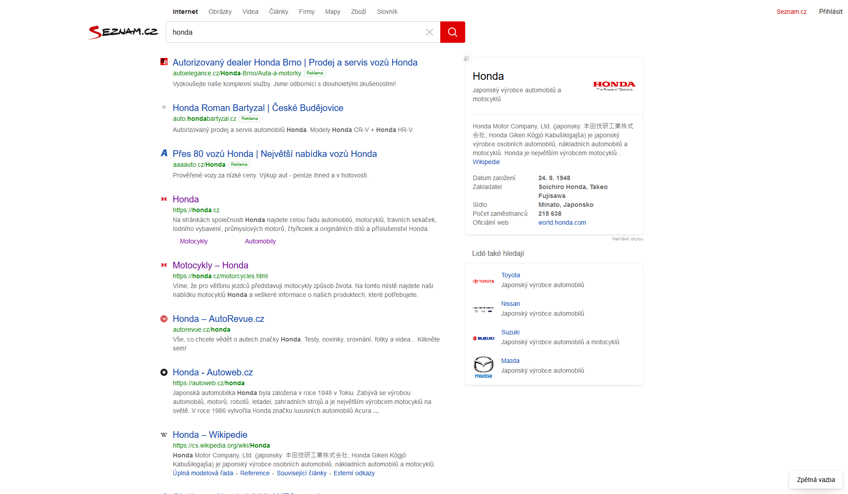This screenshot has width=848, height=494.
Task: Click the Reference sublink under Wikipedie
Action: click(x=255, y=473)
